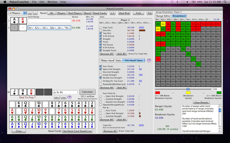This screenshot has height=143, width=230.
Task: Select the Ace of diamonds deck card
Action: coord(12,125)
